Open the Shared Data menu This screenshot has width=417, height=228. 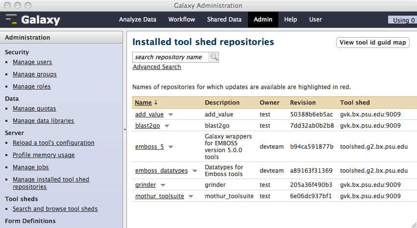click(x=224, y=20)
